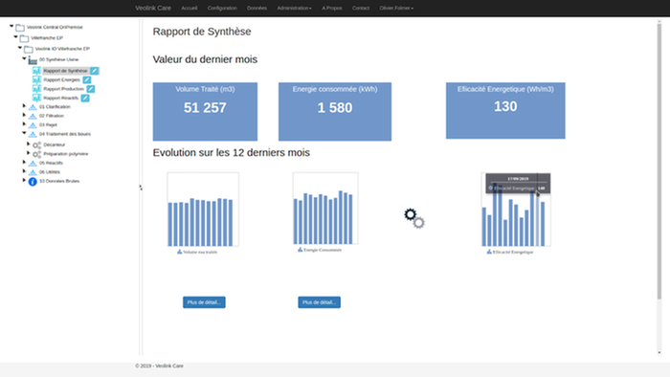Click the gears icon beside Préparation polymère
The image size is (670, 377).
click(x=36, y=154)
